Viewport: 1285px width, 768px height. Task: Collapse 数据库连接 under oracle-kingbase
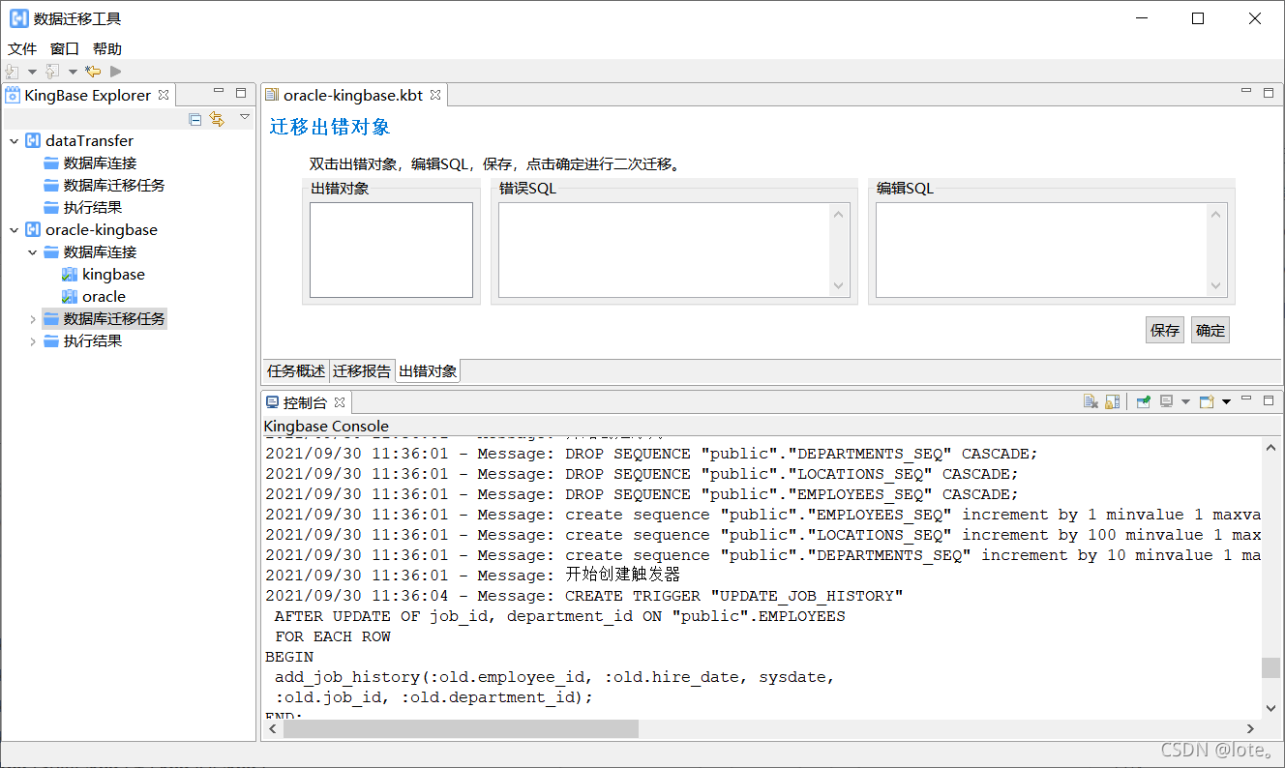(32, 252)
